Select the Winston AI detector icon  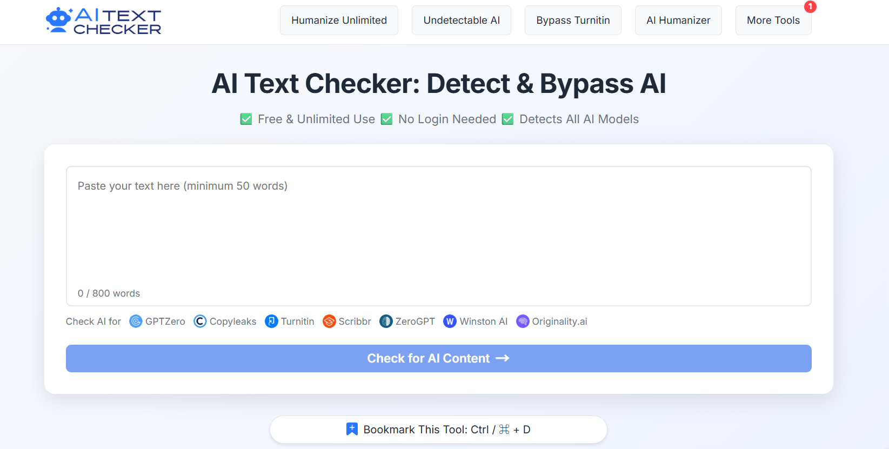[450, 321]
